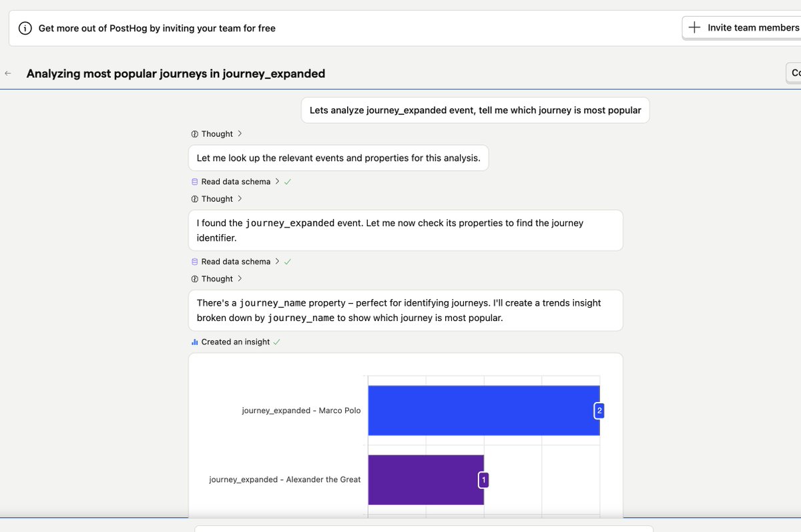Click the value label 2 on Marco Polo bar
This screenshot has width=801, height=532.
599,411
